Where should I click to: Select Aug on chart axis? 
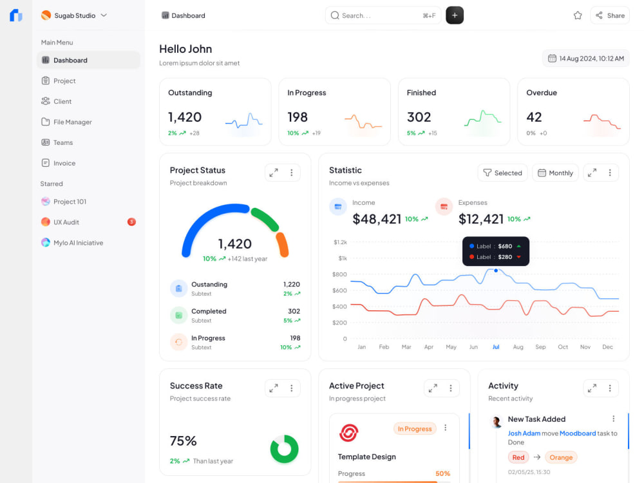pos(518,346)
